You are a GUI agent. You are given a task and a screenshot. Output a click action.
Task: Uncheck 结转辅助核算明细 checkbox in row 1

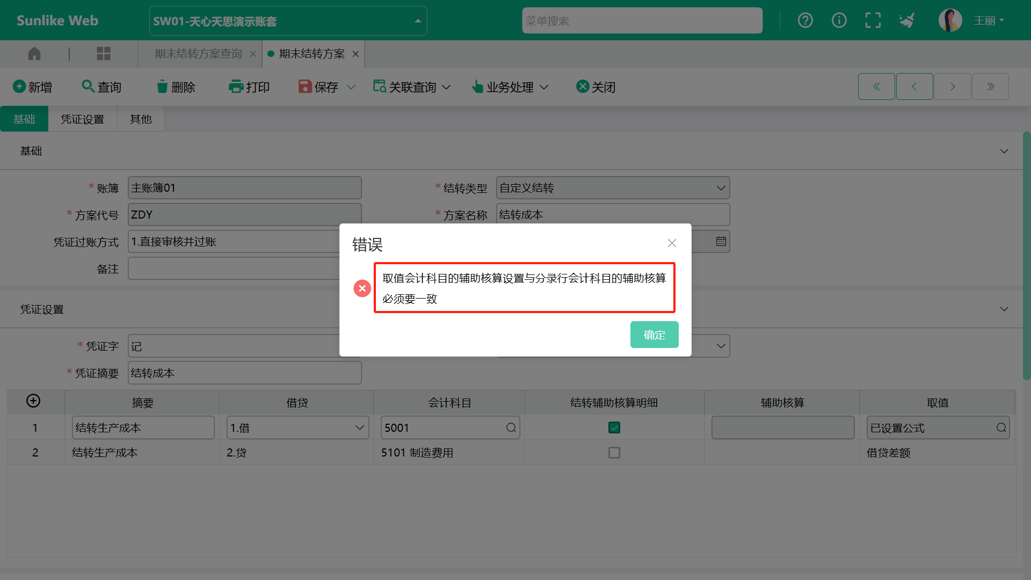coord(614,428)
